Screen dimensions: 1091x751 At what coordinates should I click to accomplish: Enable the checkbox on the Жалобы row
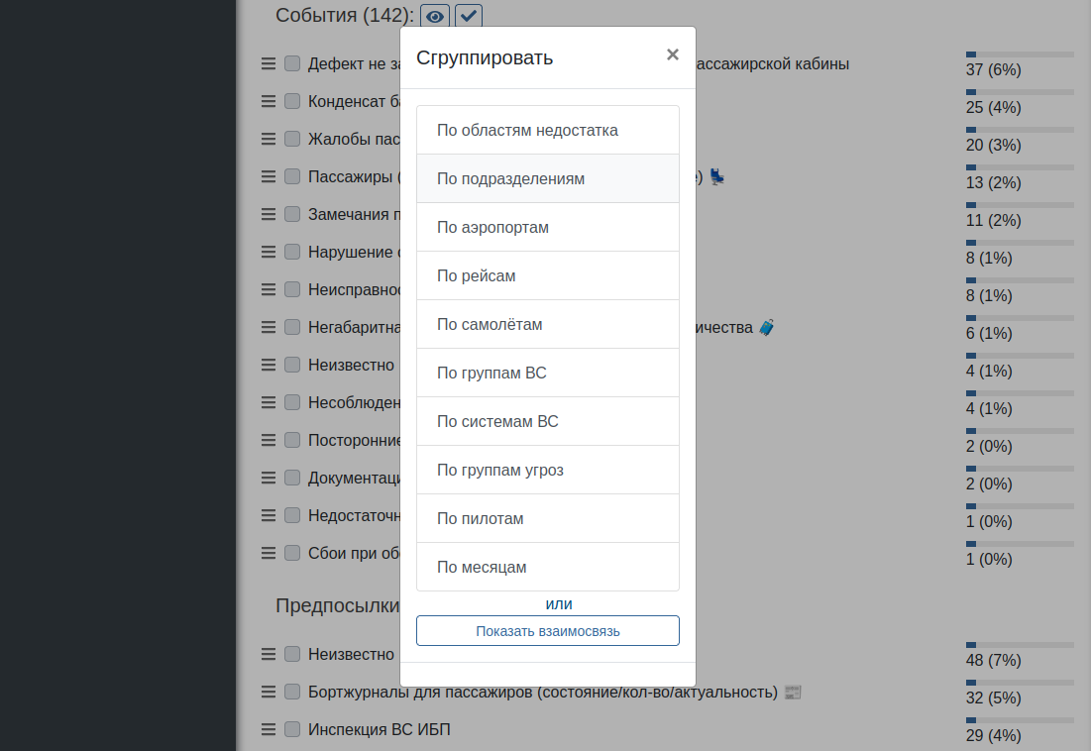point(291,138)
